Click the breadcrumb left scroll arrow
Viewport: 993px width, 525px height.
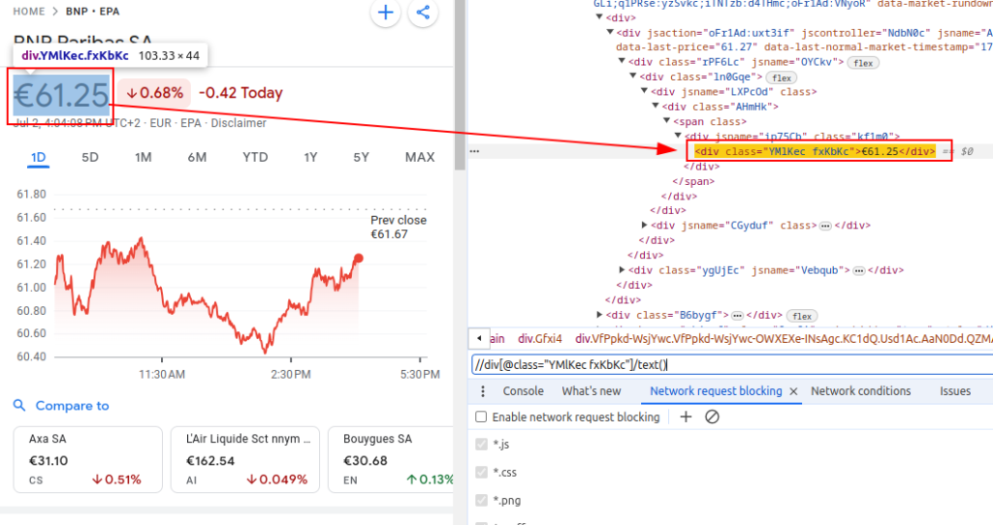[479, 339]
